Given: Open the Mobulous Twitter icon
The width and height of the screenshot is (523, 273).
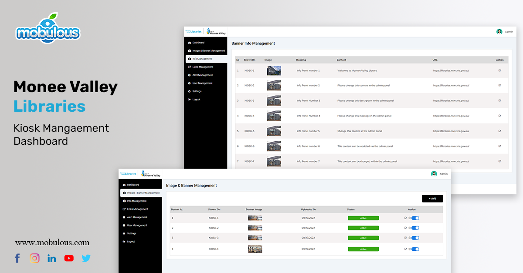Looking at the screenshot, I should pyautogui.click(x=86, y=258).
